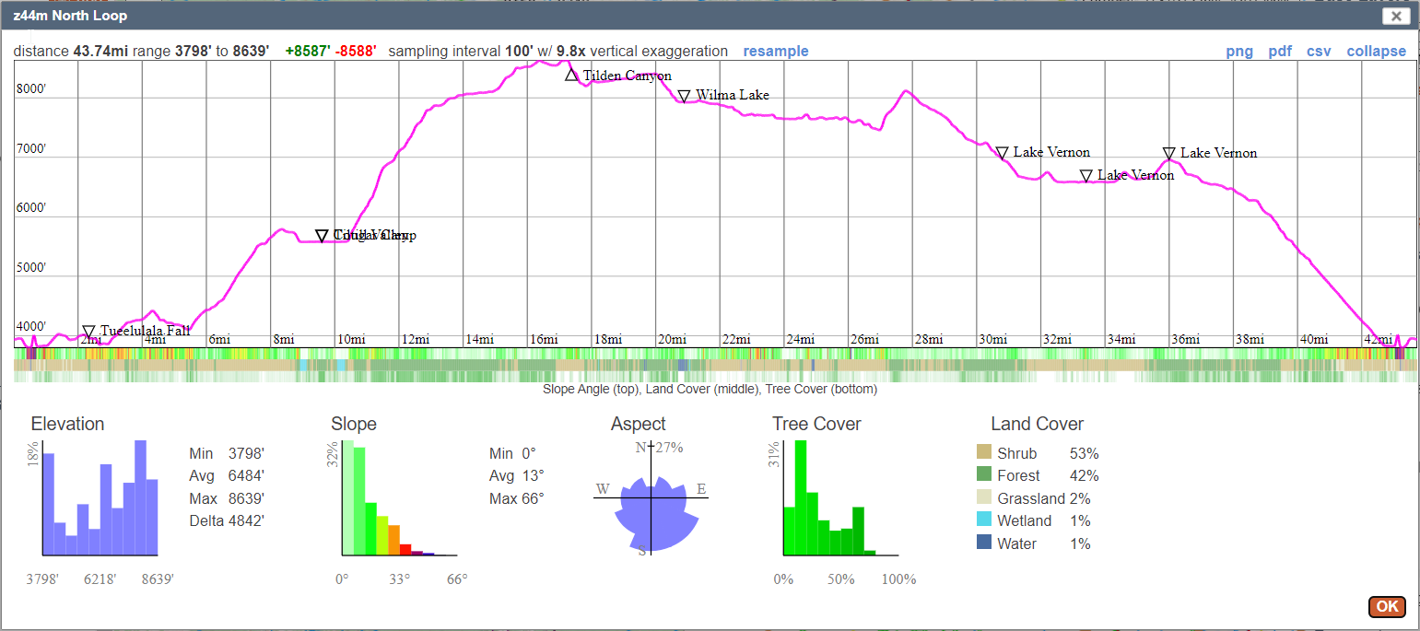This screenshot has width=1420, height=631.
Task: Click the Shrub land cover swatch
Action: pos(984,453)
